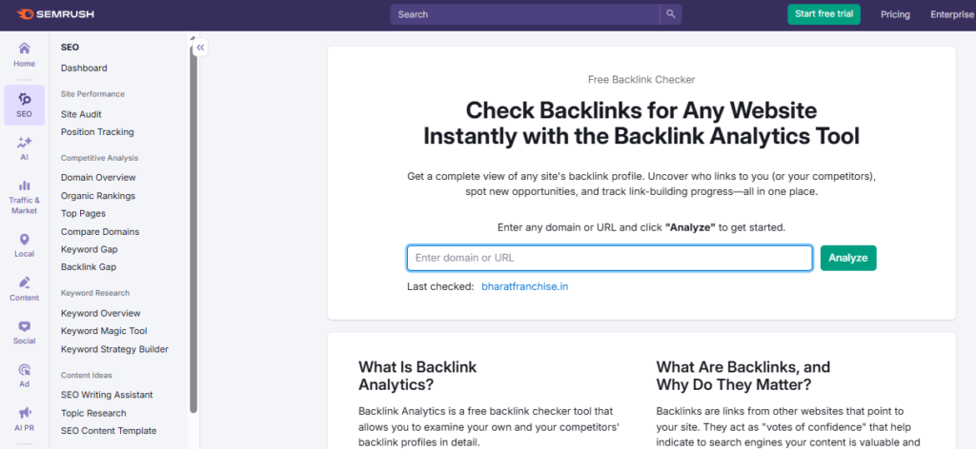Open the Pricing menu item
Screen dimensions: 976x449
point(895,14)
